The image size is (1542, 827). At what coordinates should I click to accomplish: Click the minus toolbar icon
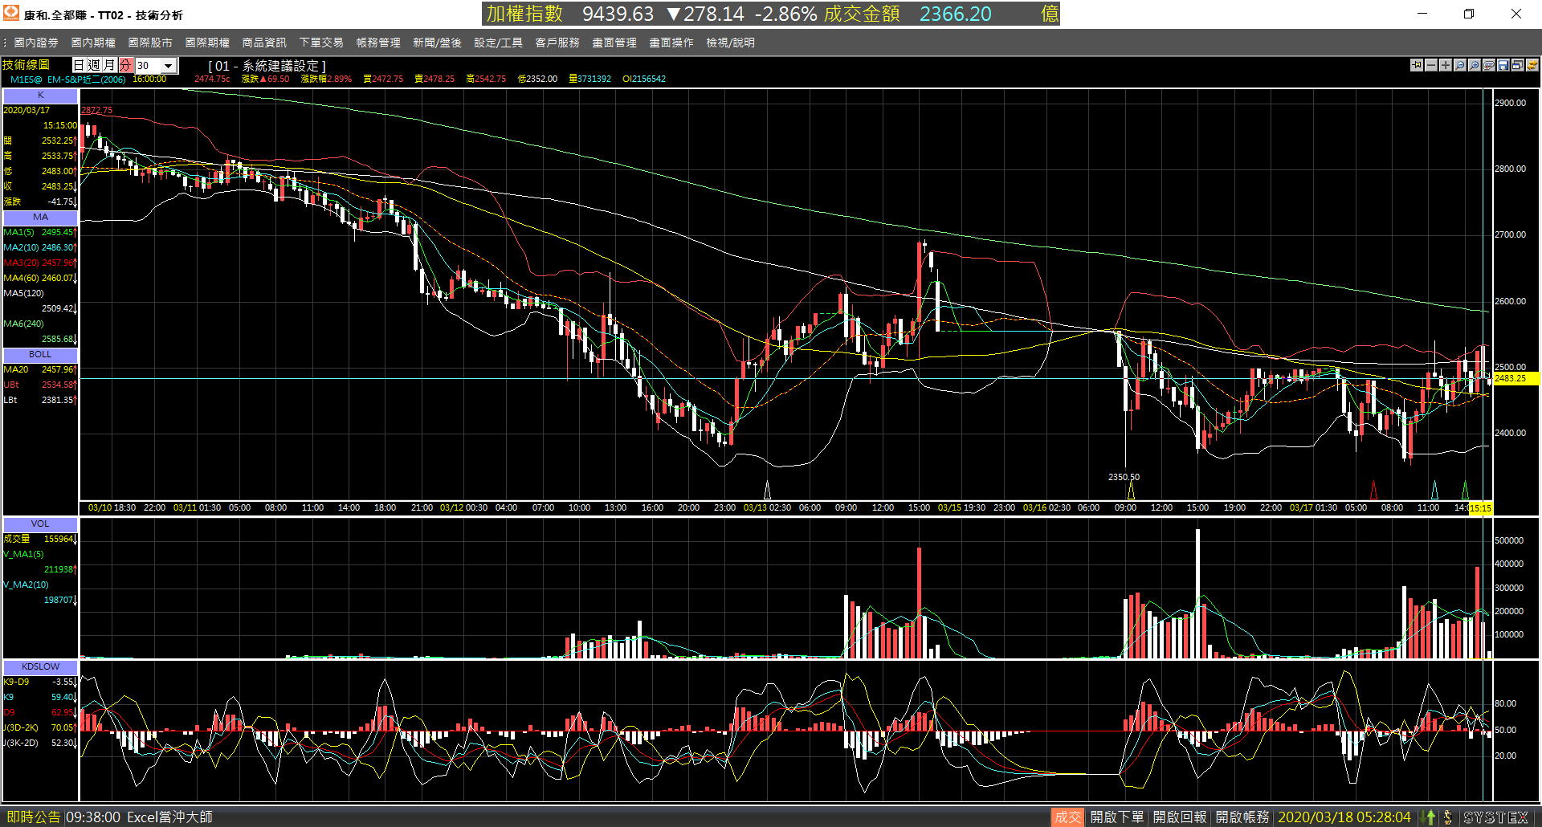pyautogui.click(x=1431, y=65)
